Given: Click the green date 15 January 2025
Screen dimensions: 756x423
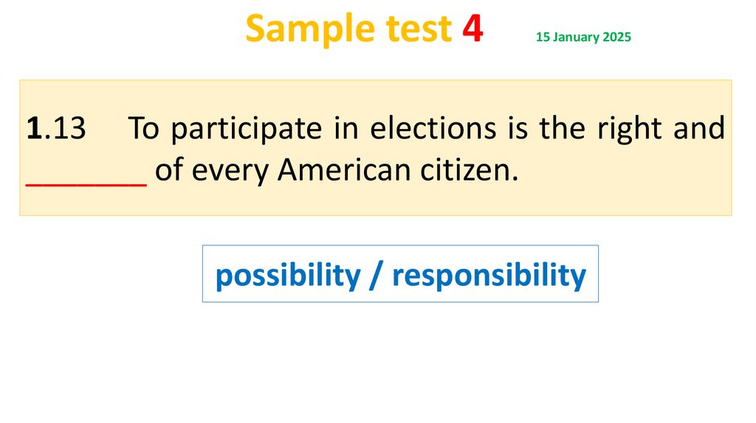Looking at the screenshot, I should 584,37.
